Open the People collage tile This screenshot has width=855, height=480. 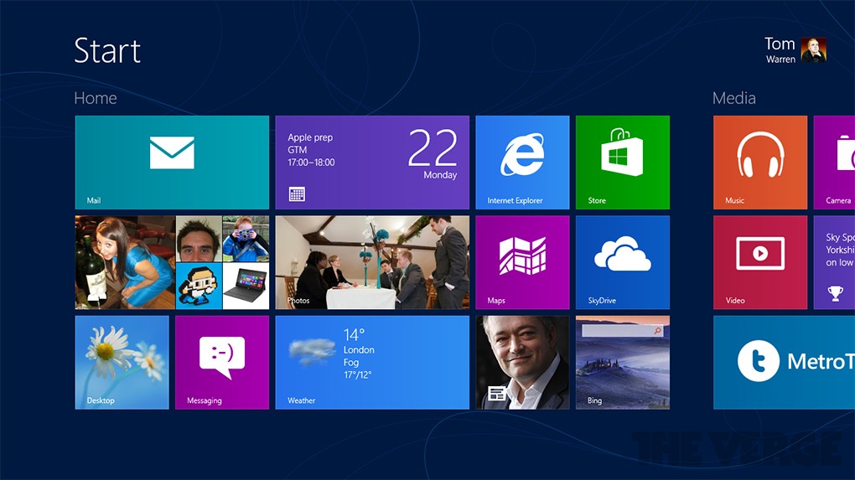click(172, 262)
